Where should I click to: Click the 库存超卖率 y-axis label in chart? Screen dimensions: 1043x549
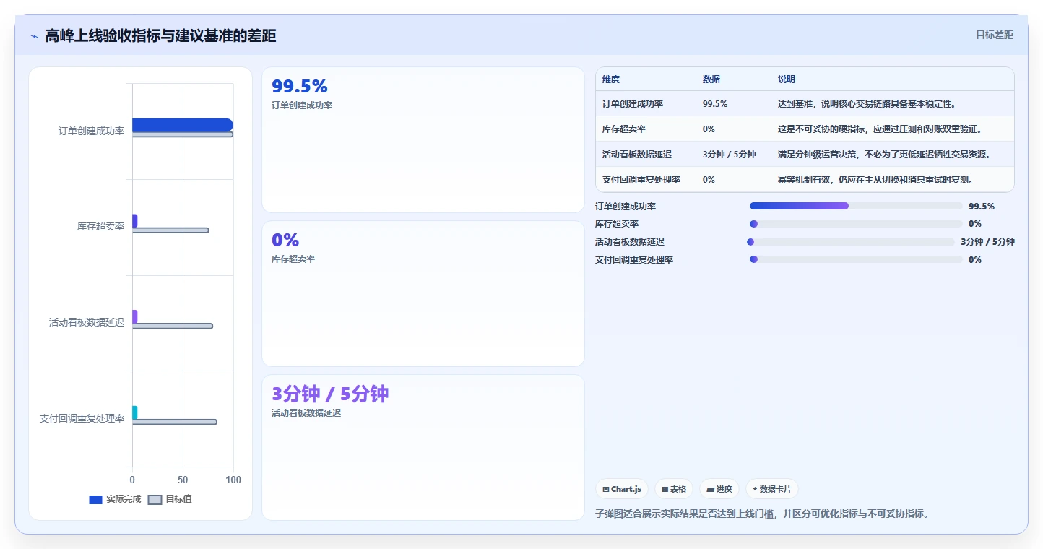pos(101,227)
